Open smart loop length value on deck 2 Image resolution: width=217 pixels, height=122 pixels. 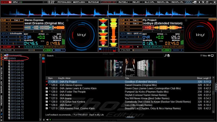point(138,47)
